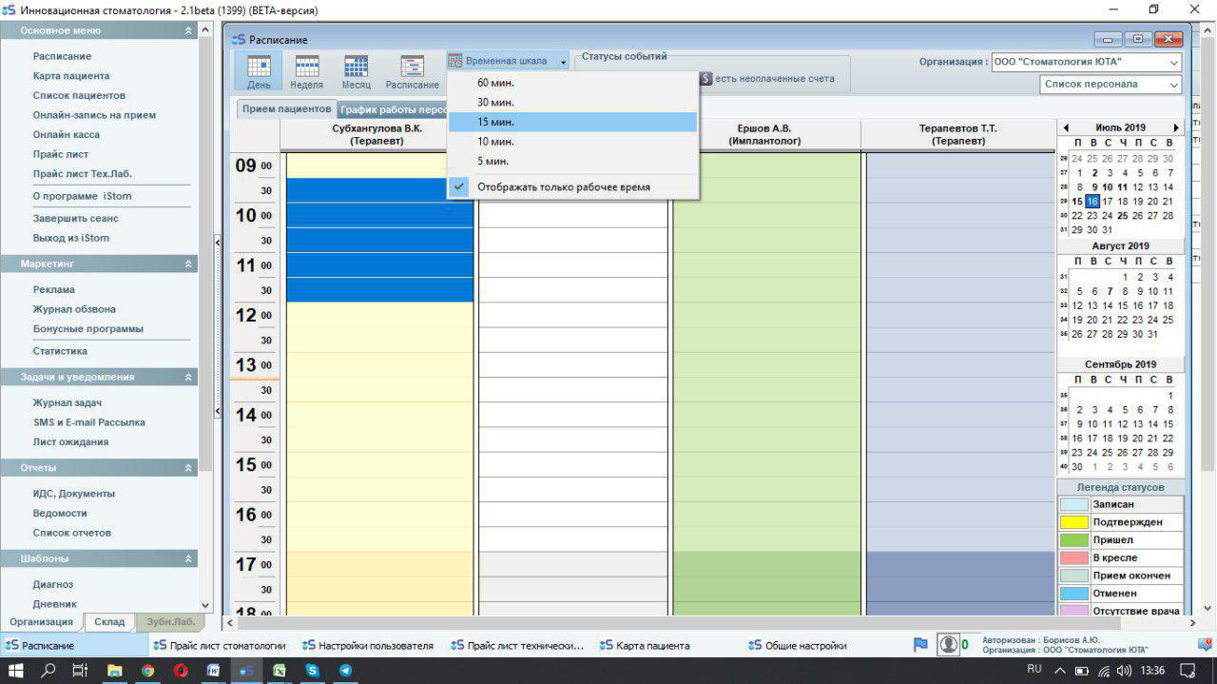
Task: Toggle display only working hours option
Action: click(563, 187)
